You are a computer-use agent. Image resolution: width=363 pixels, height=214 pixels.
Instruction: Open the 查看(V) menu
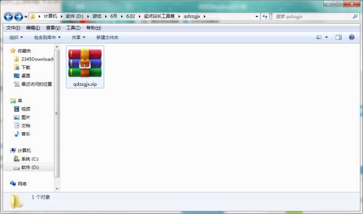tap(53, 28)
